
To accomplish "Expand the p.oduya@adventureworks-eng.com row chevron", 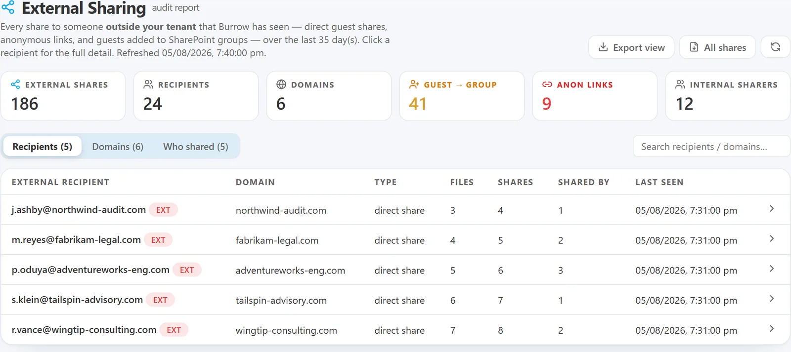I will 772,269.
